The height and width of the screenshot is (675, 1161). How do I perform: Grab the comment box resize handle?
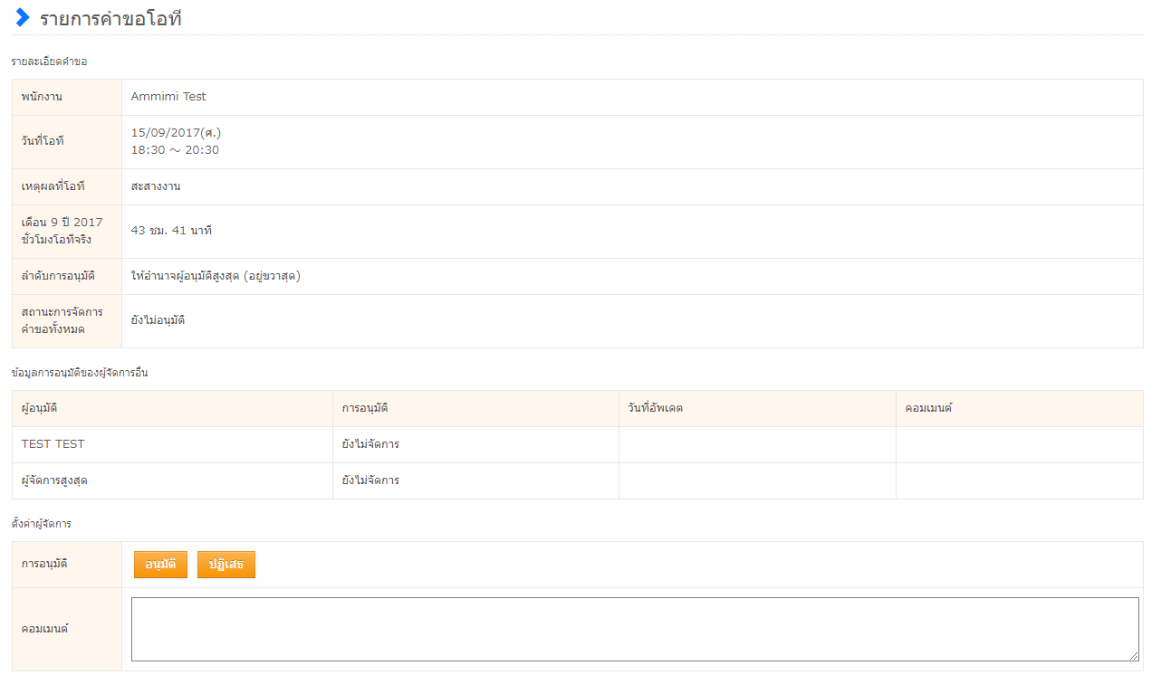click(1133, 656)
